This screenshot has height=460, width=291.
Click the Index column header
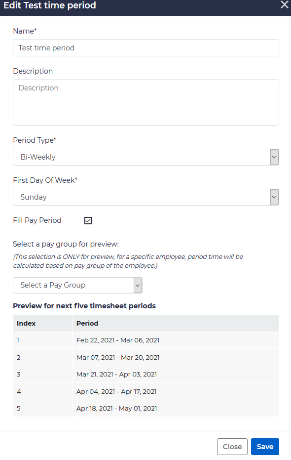coord(25,323)
